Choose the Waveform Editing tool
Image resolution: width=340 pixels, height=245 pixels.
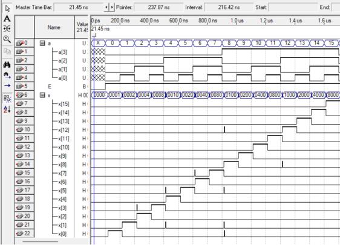pyautogui.click(x=7, y=28)
